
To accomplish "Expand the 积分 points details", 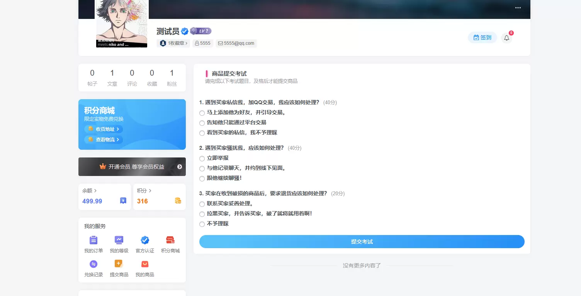I will click(x=144, y=191).
